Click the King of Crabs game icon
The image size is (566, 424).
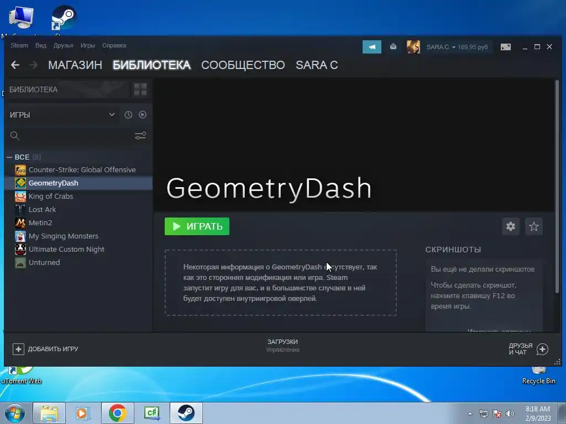pyautogui.click(x=20, y=196)
